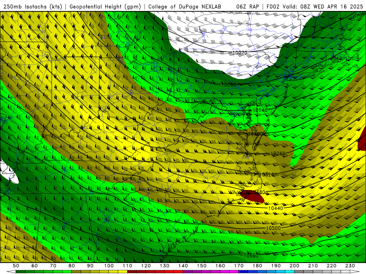Click the 210 value on the color scale
Viewport: 366px width, 274px height.
coord(313,266)
